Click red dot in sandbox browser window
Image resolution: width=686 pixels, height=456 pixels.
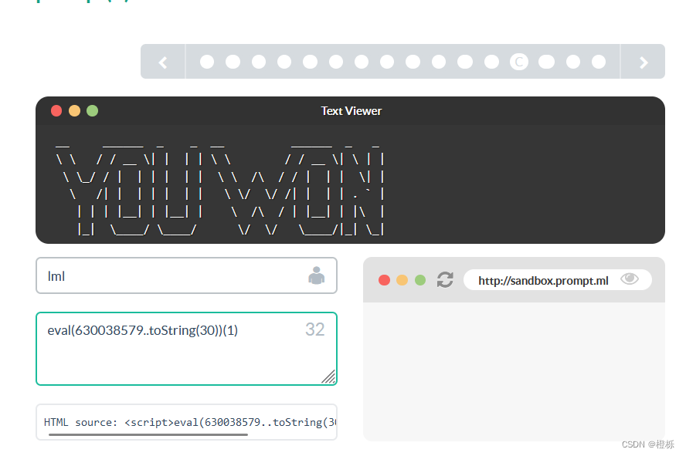coord(384,280)
